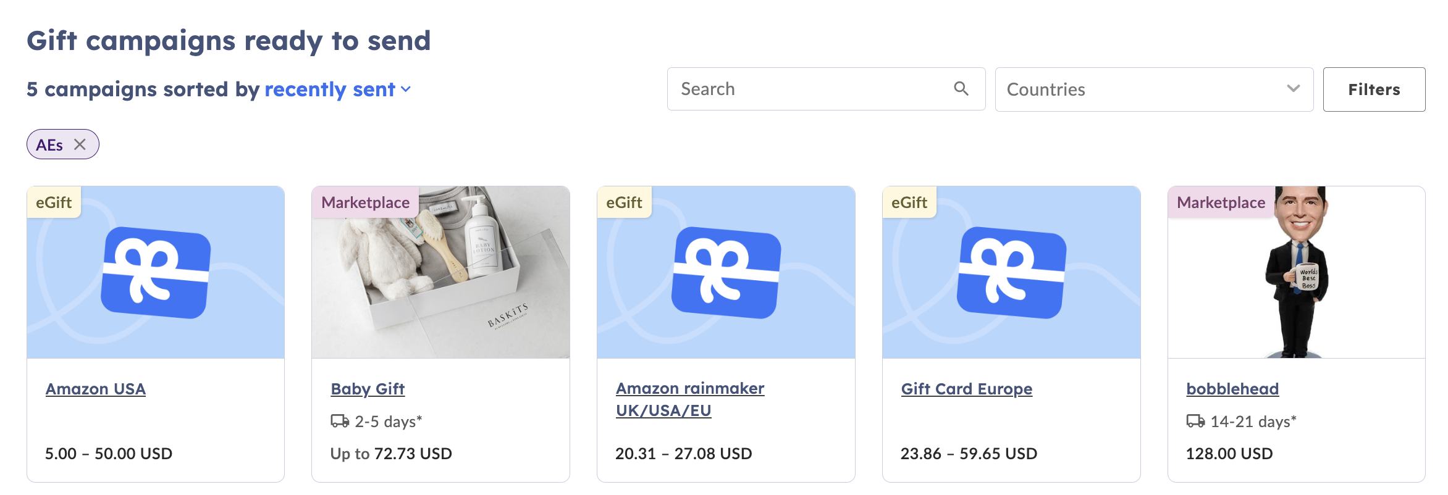Click the gift card icon on Amazon rainmaker
The height and width of the screenshot is (495, 1448).
(726, 272)
